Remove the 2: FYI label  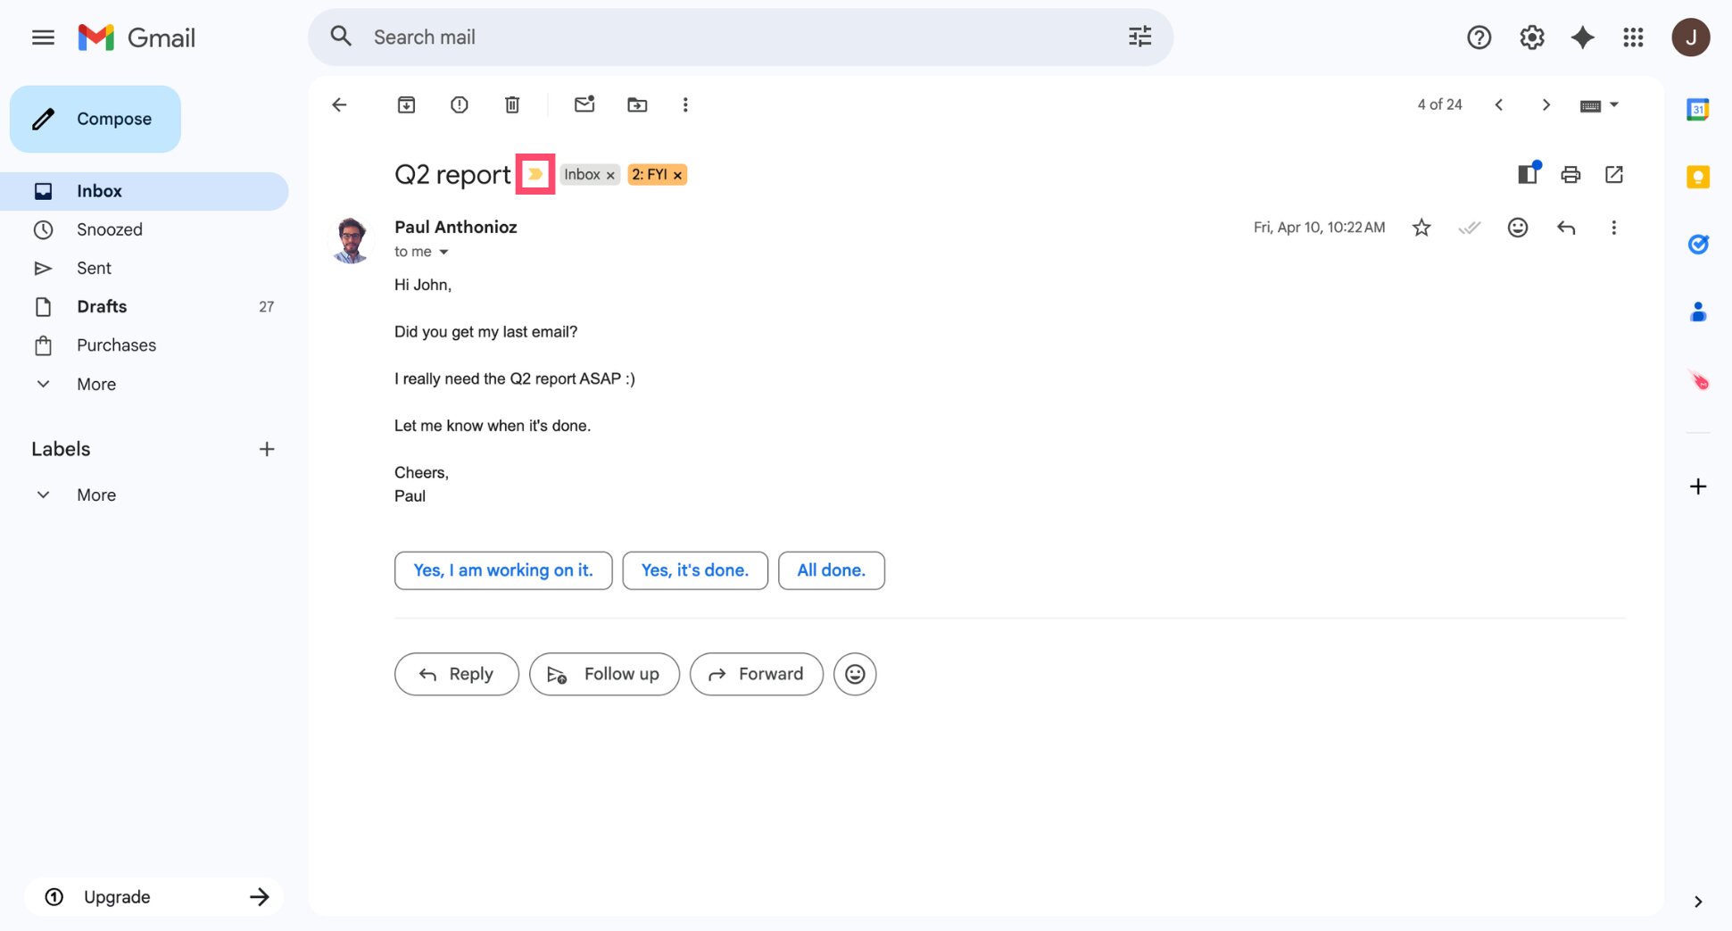[x=678, y=175]
